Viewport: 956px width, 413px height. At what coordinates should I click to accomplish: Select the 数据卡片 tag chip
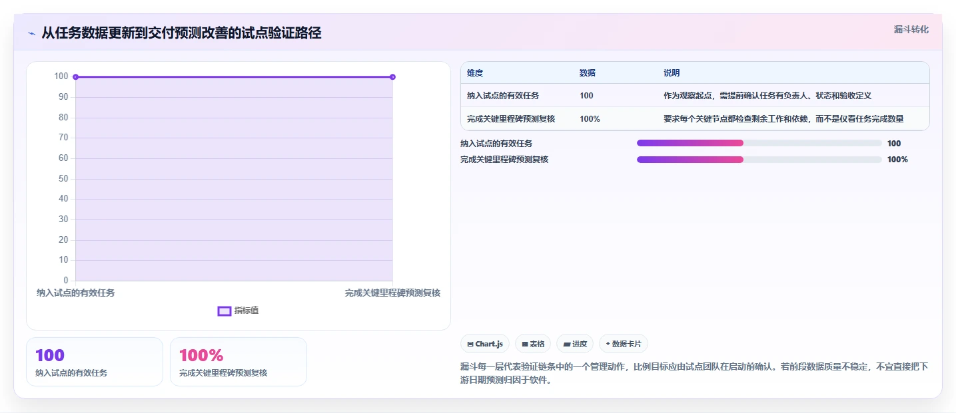click(x=624, y=344)
